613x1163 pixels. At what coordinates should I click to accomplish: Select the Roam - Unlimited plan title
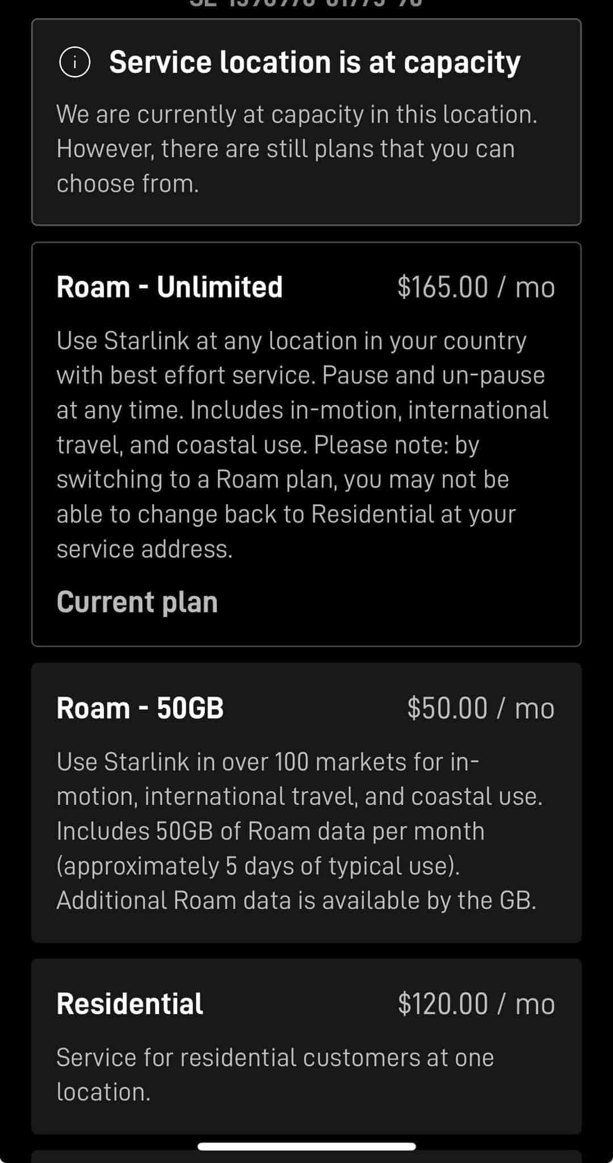[x=169, y=287]
